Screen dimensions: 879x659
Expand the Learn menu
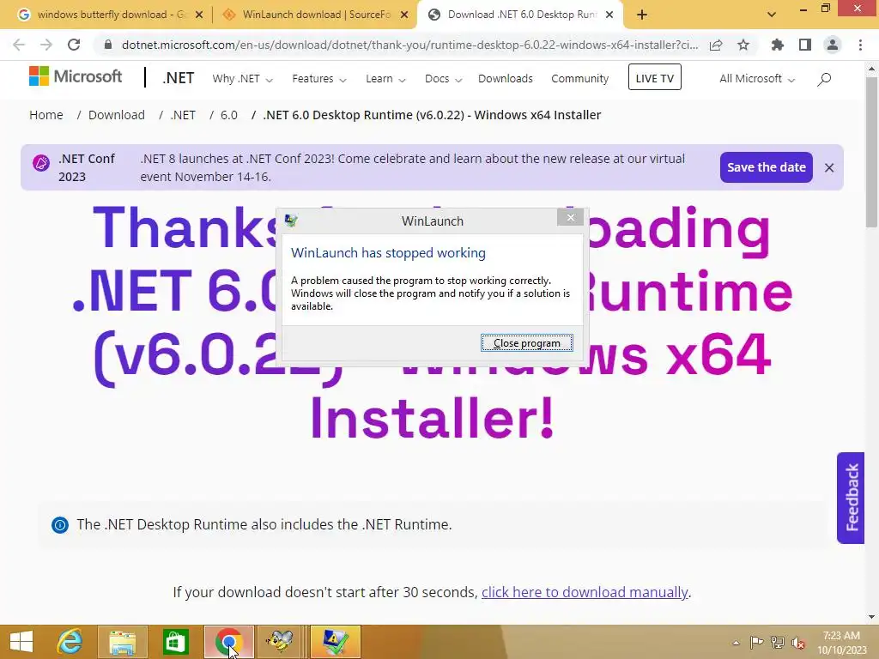385,79
